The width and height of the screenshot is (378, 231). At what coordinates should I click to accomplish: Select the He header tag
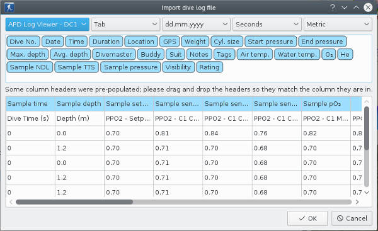click(x=345, y=54)
